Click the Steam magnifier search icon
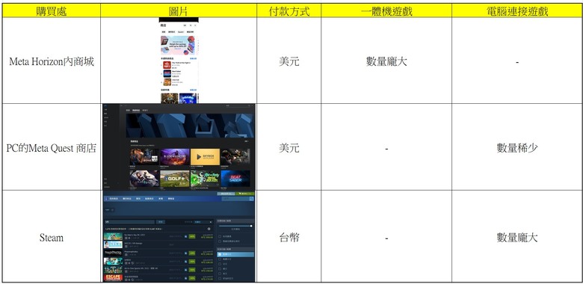Viewport: 583px width, 284px height. [x=251, y=199]
